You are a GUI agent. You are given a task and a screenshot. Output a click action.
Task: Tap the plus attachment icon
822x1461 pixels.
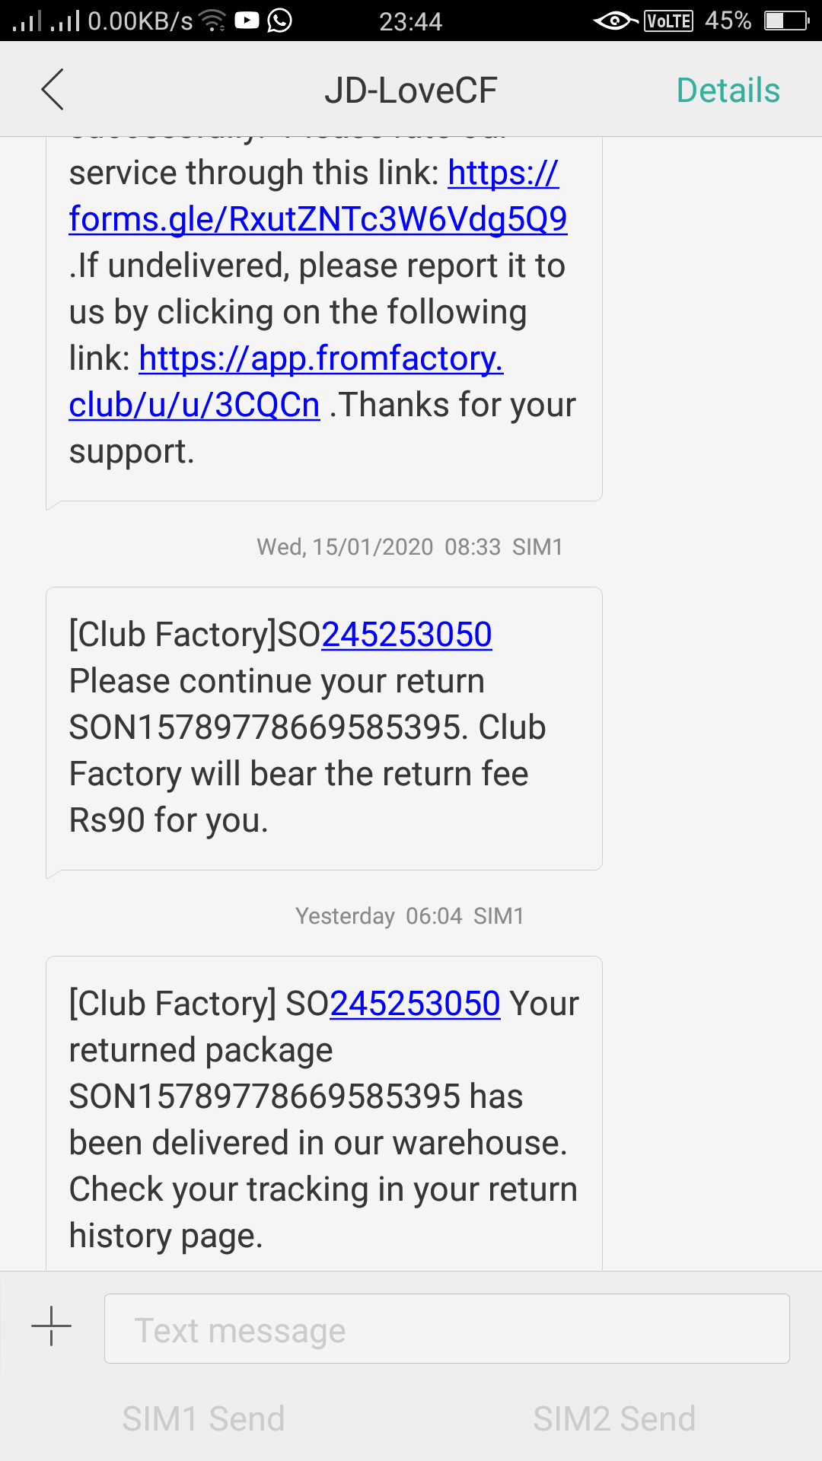[x=51, y=1326]
